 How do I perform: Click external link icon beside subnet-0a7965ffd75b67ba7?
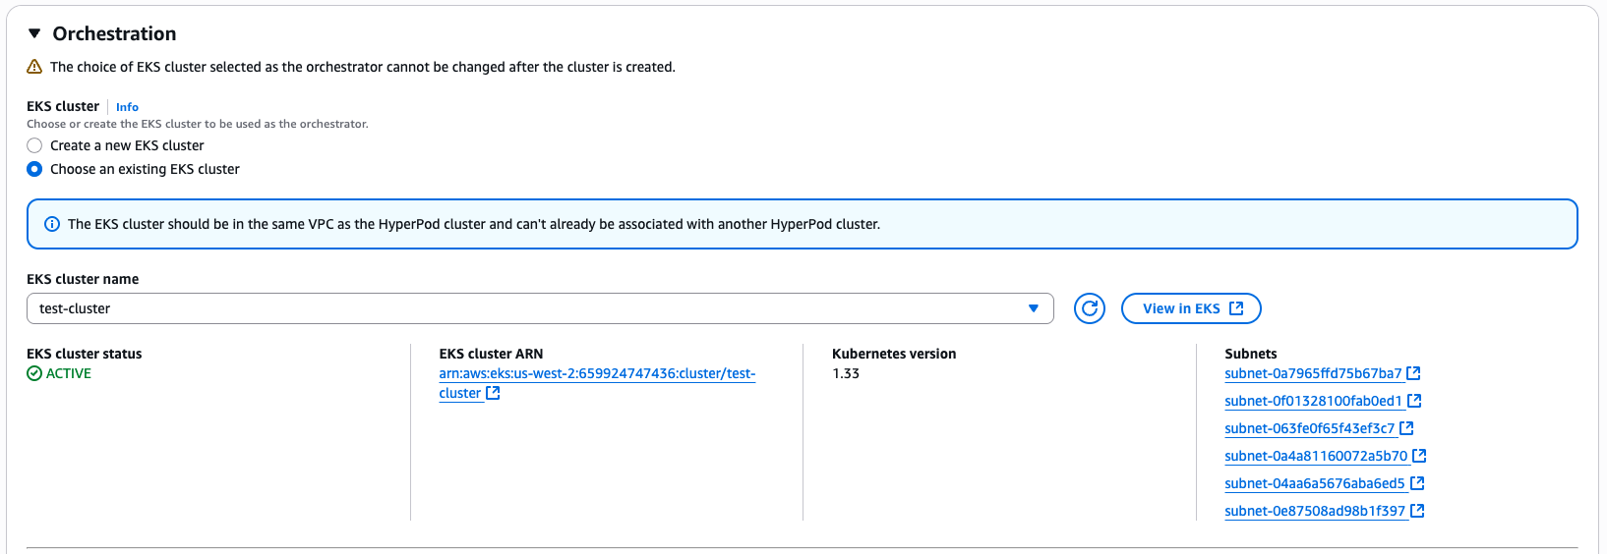(1413, 373)
